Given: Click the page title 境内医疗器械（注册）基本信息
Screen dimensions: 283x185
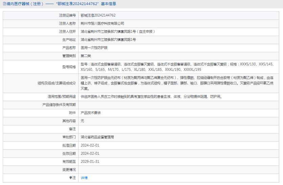Looking at the screenshot, I should pos(61,4).
